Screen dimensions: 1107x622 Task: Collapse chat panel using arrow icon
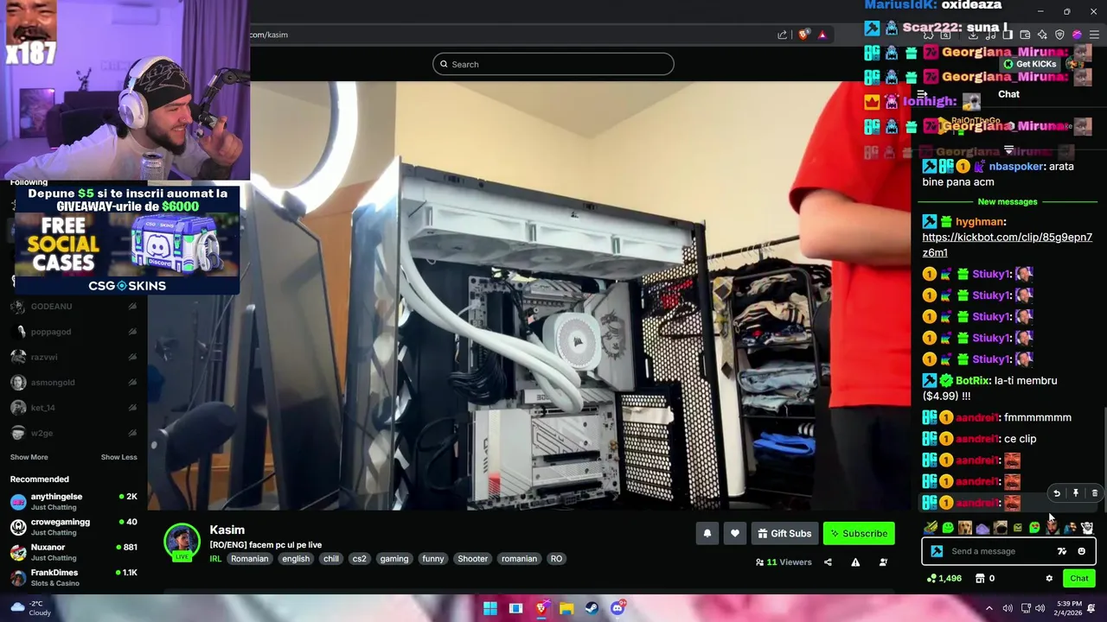(x=922, y=94)
